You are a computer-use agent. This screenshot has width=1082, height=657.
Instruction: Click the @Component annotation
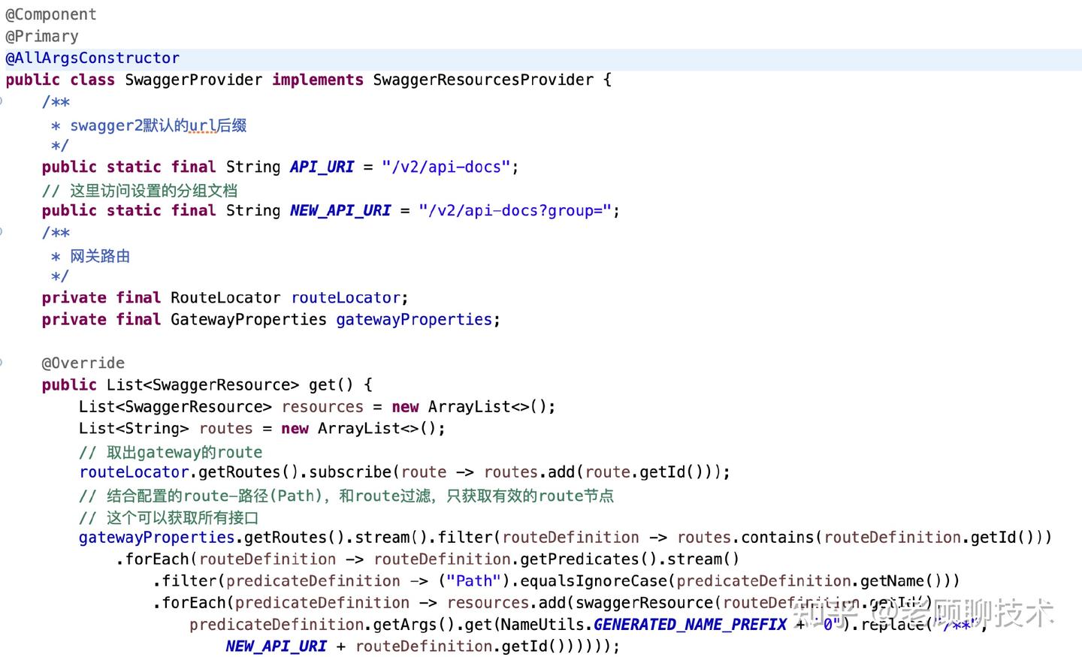tap(51, 14)
